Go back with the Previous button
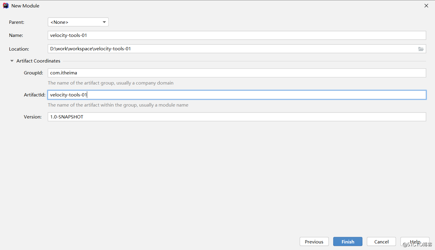 click(314, 242)
